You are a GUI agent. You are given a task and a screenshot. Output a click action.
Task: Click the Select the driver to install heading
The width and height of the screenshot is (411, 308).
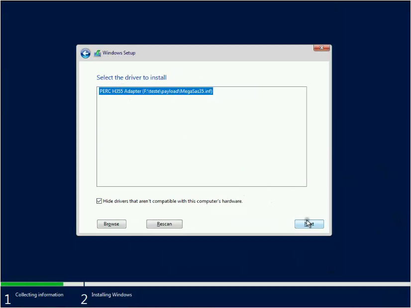132,77
